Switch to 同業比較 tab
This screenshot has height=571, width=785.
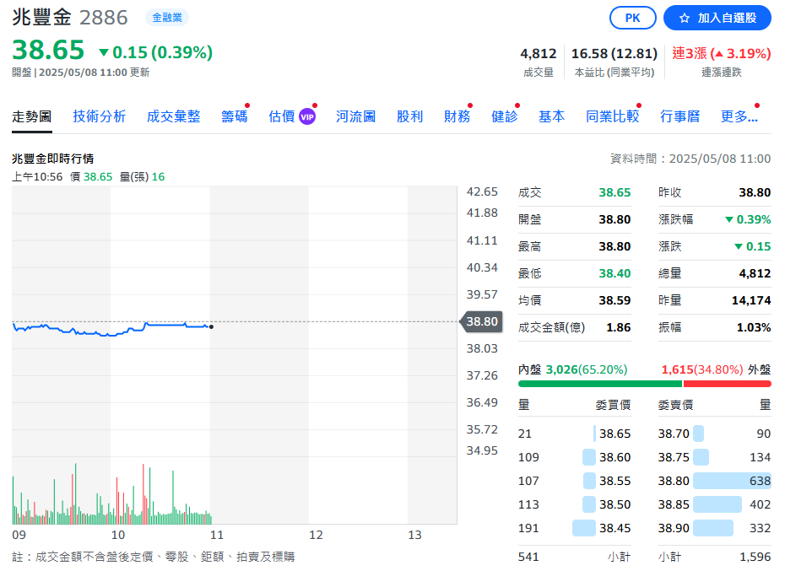click(613, 116)
